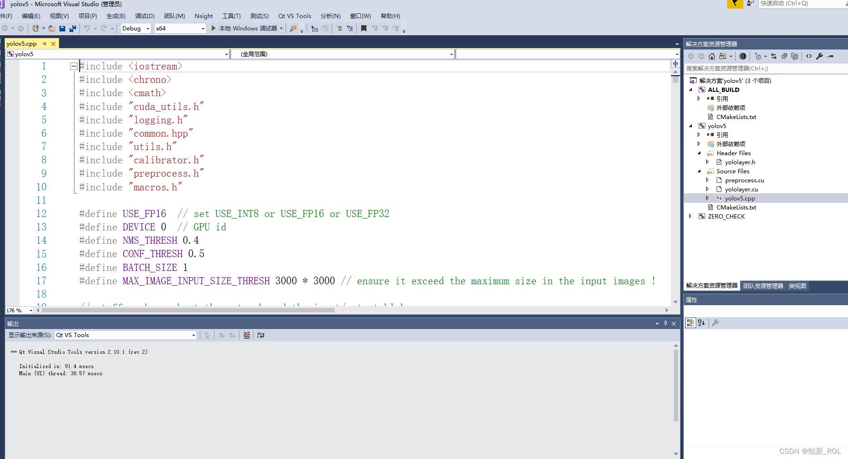Click the Save All icon on the toolbar
The width and height of the screenshot is (848, 459).
72,28
